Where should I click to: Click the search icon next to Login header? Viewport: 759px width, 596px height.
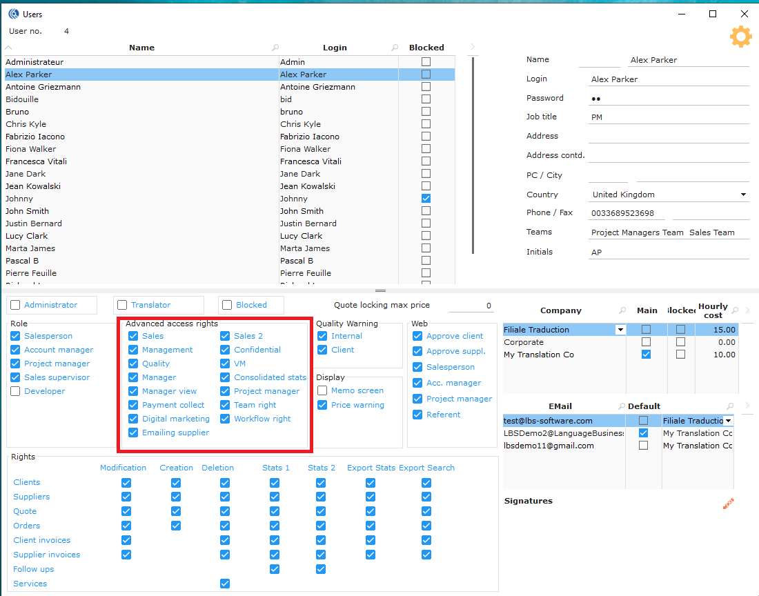coord(393,48)
